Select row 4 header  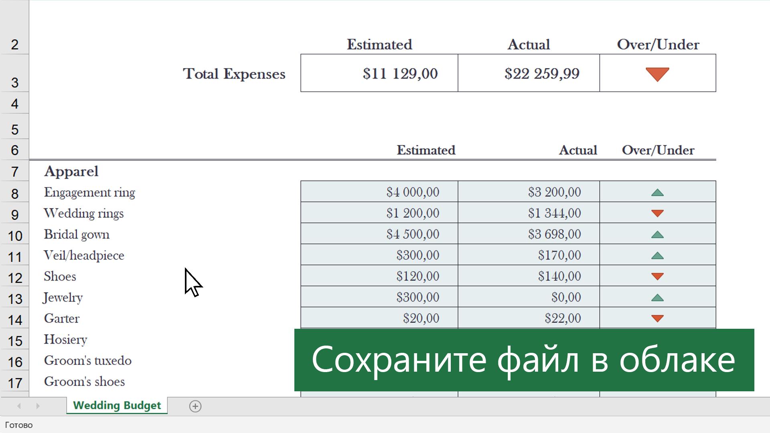coord(14,103)
